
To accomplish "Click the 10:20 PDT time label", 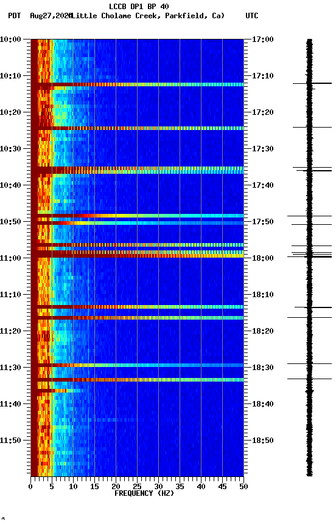I will (10, 112).
